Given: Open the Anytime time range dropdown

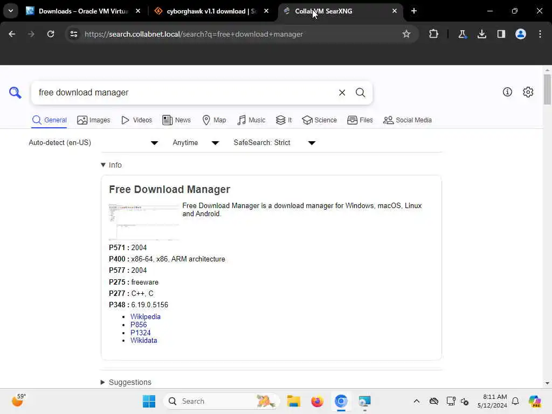Looking at the screenshot, I should [196, 142].
